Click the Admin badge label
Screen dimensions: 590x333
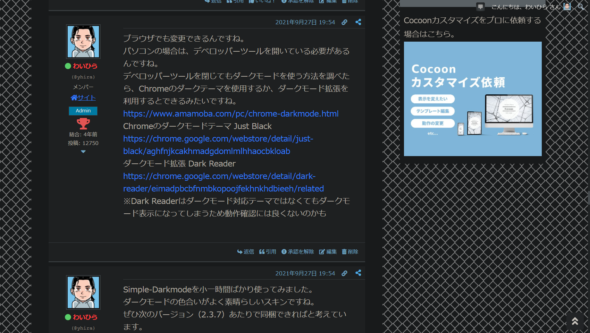(83, 111)
